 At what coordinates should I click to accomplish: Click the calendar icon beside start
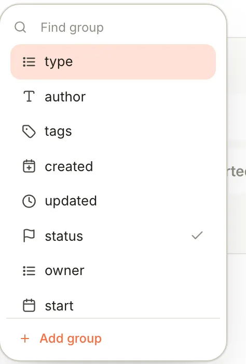[x=29, y=305]
